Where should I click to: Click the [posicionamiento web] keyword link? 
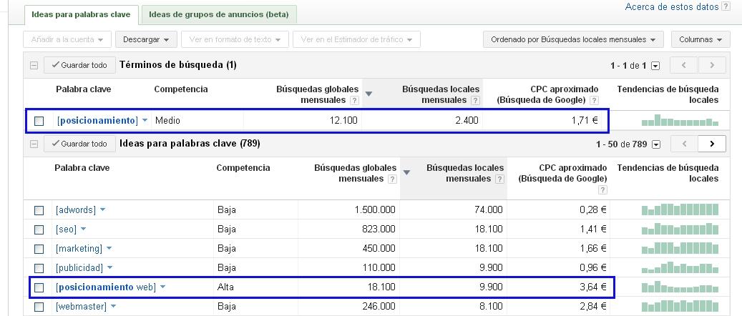(106, 287)
